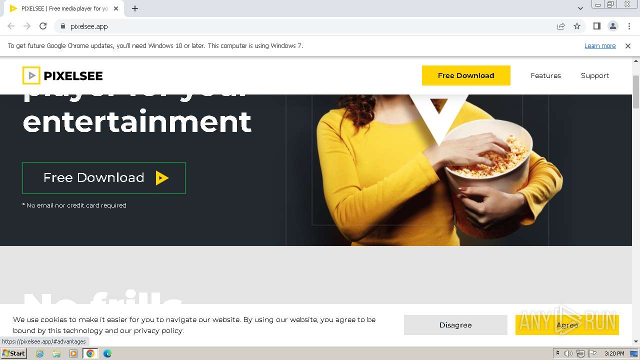Bookmark this page with the star icon

(x=577, y=26)
